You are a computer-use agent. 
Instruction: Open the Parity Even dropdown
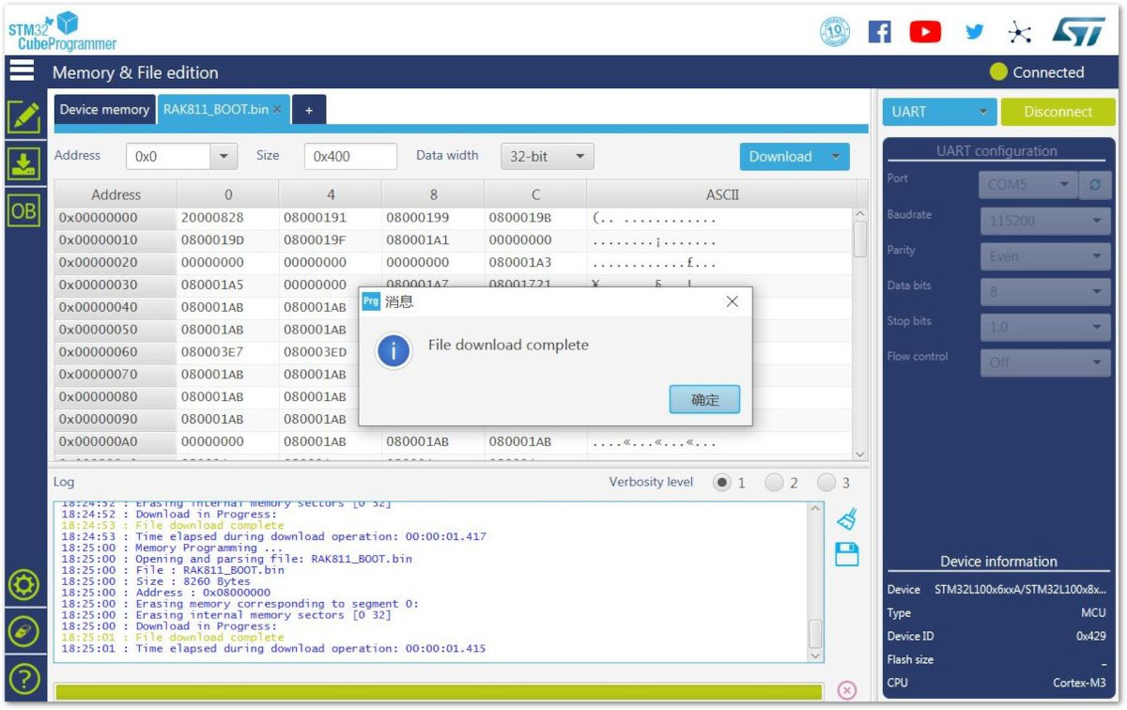1045,256
